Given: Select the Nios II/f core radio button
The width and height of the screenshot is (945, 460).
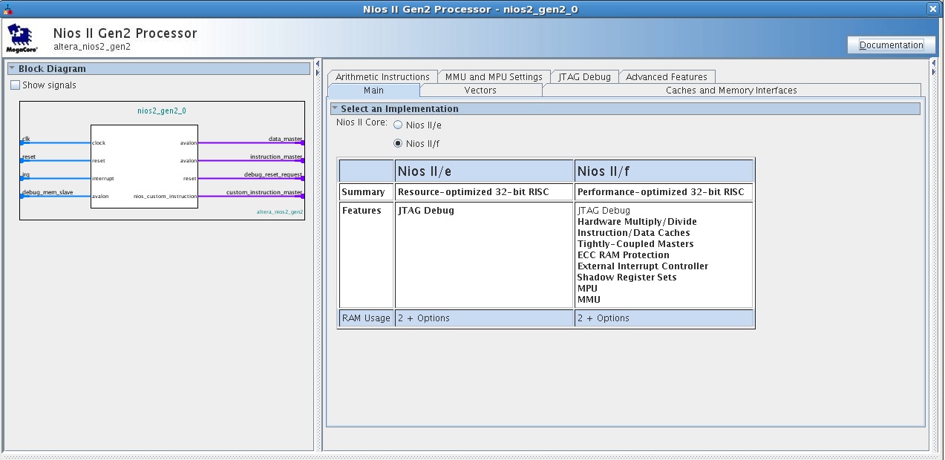Looking at the screenshot, I should tap(398, 144).
